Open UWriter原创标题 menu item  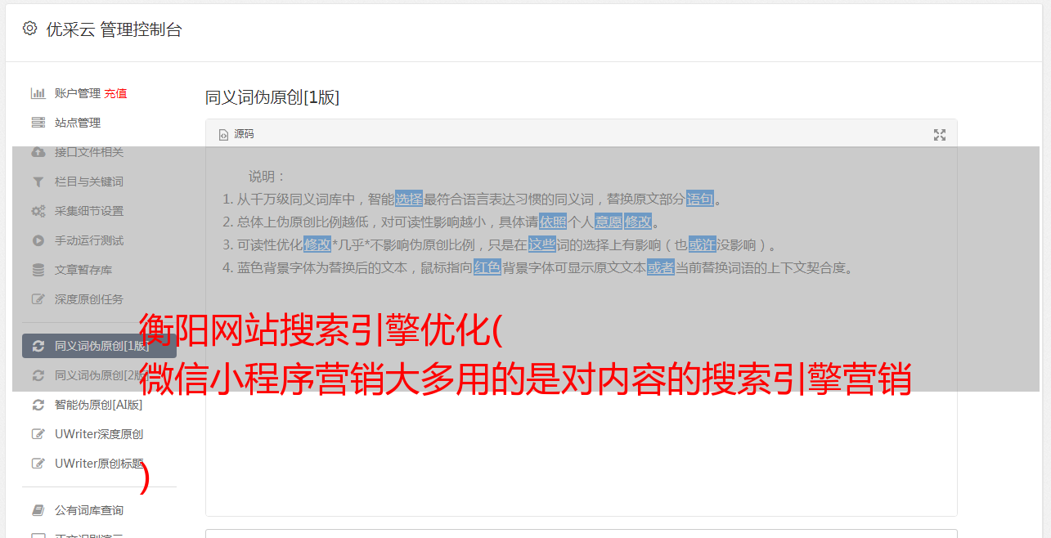[x=99, y=464]
